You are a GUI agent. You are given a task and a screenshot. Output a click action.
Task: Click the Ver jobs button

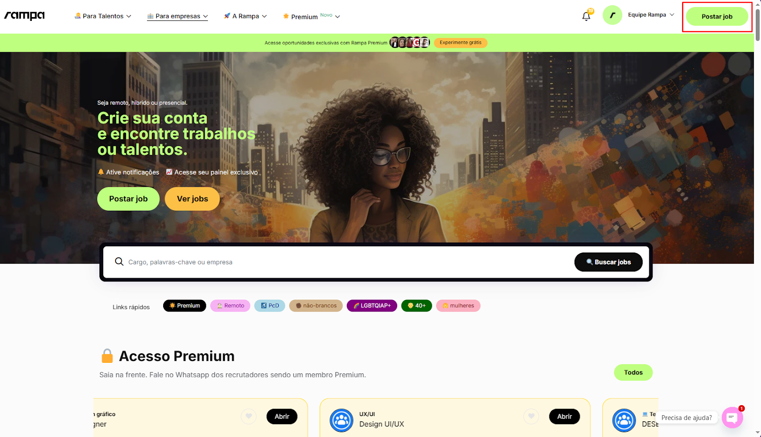[x=192, y=199]
